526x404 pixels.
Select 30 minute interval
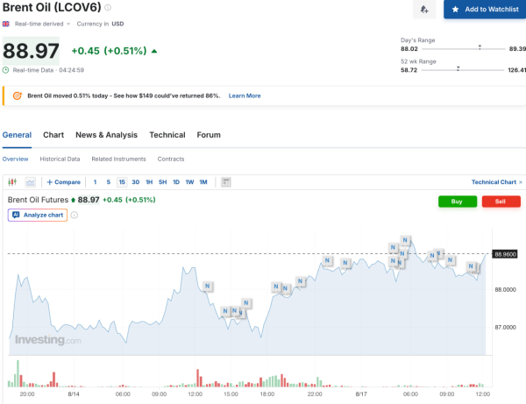[x=136, y=182]
